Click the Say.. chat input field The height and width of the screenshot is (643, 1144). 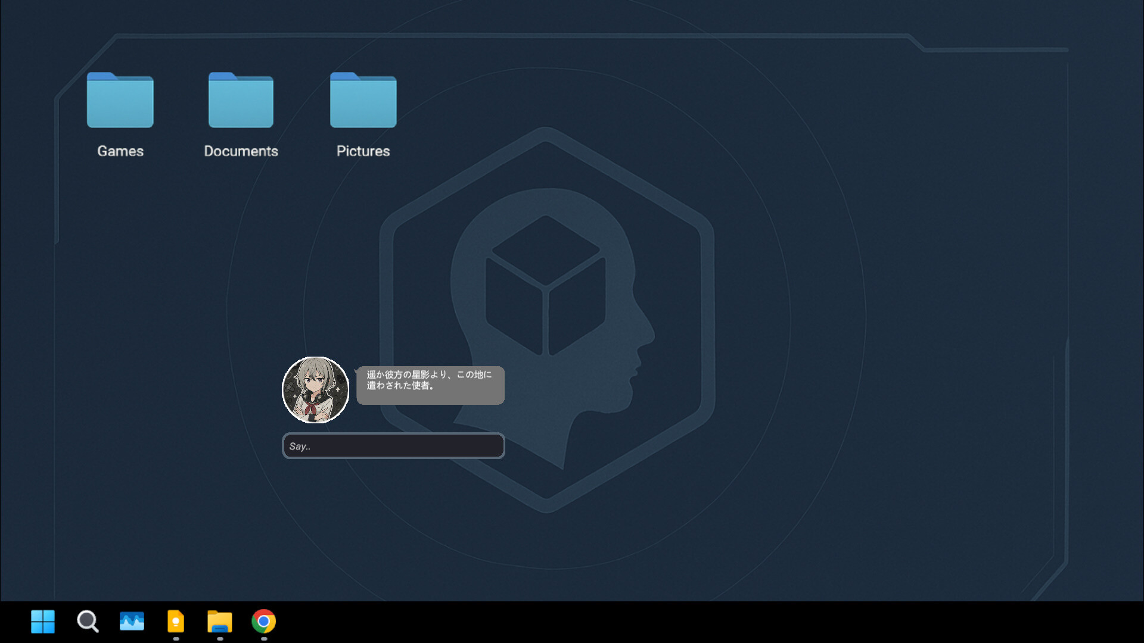click(393, 445)
